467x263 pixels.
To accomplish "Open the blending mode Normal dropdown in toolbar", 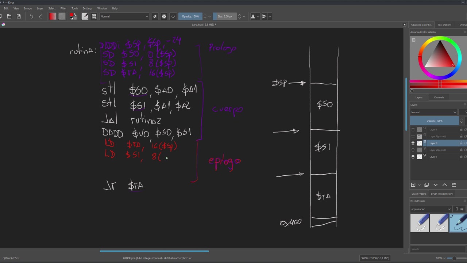I will click(124, 16).
